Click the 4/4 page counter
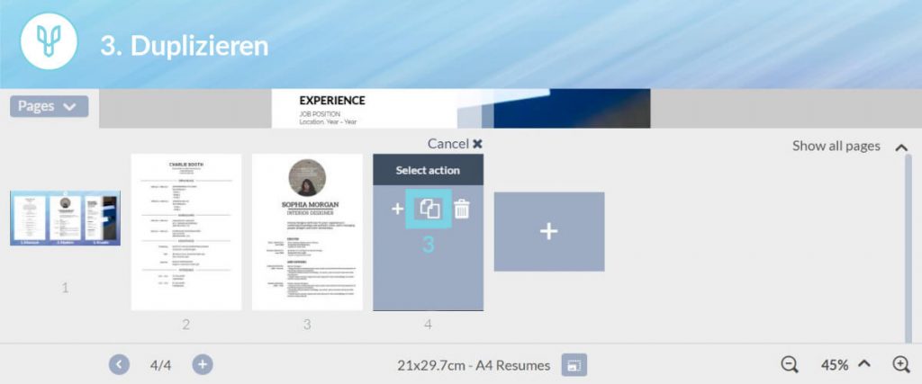This screenshot has width=922, height=384. pos(161,364)
